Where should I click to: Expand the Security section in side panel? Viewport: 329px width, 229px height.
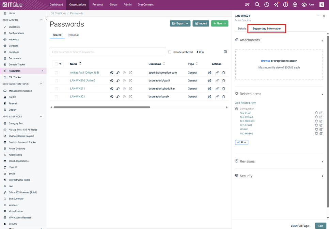coord(322,176)
